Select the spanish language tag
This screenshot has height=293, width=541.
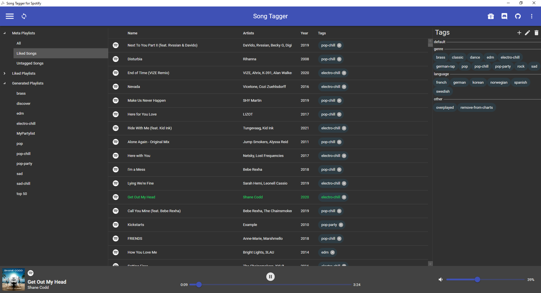520,83
